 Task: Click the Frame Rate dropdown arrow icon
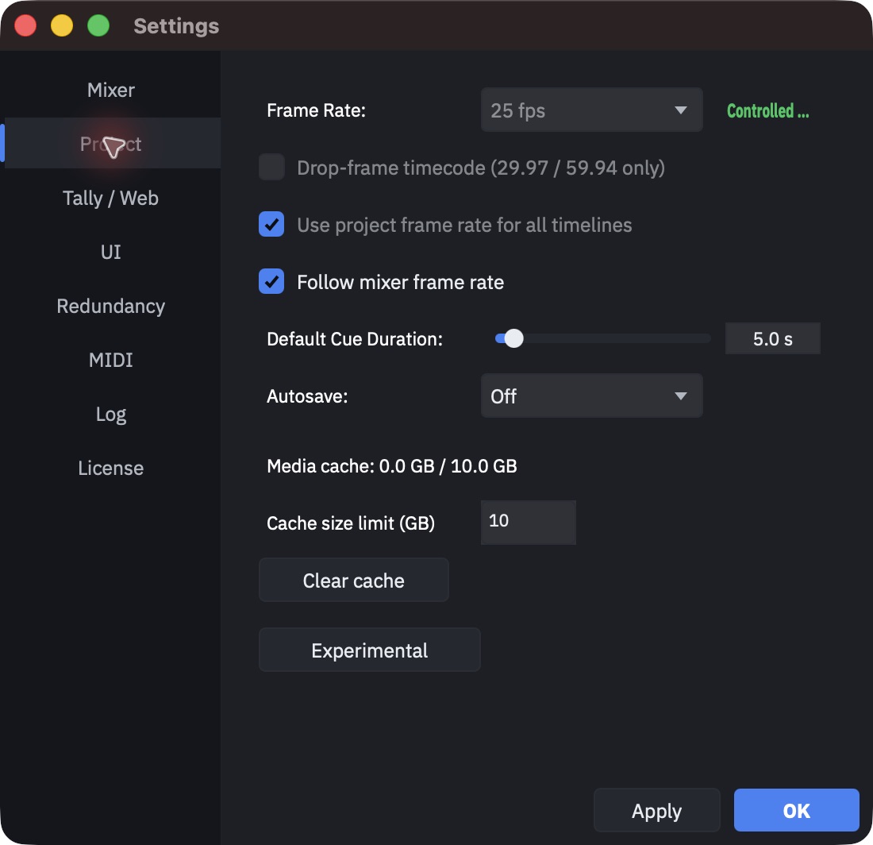coord(680,110)
